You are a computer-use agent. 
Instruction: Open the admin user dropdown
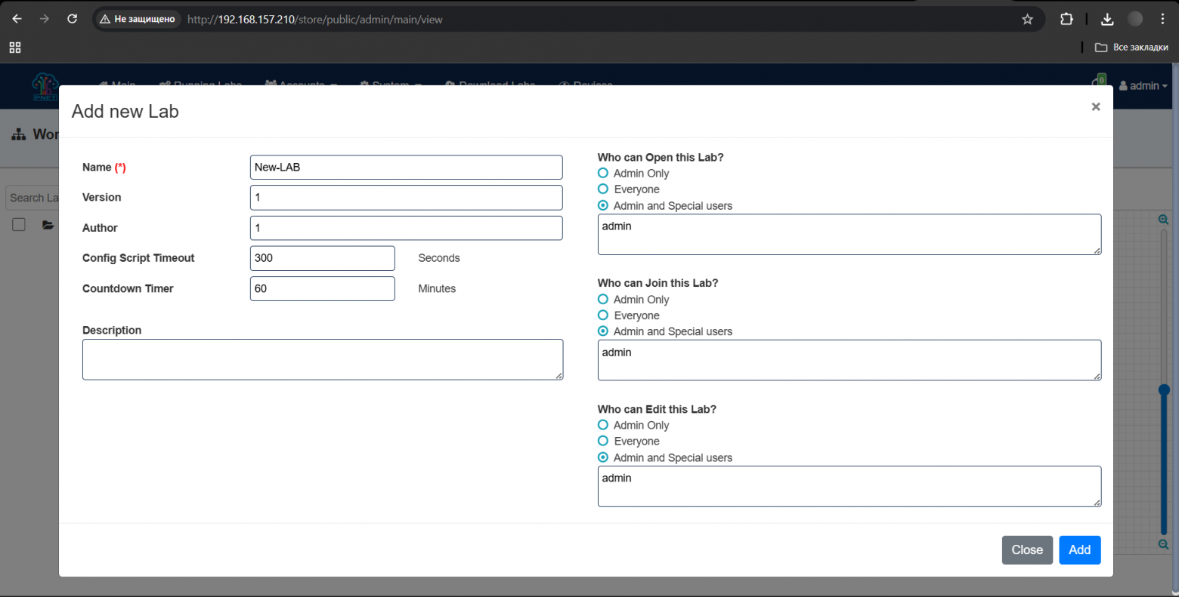[1143, 85]
